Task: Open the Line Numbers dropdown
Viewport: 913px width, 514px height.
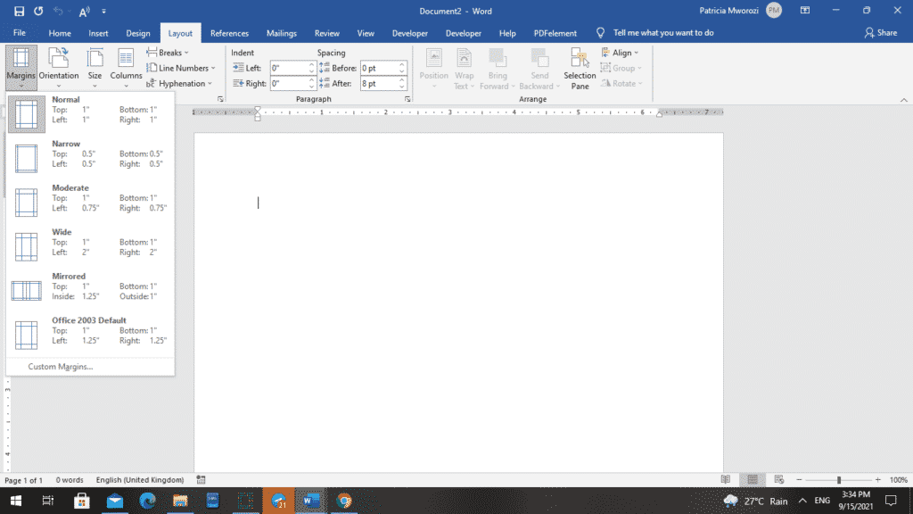Action: pos(181,67)
